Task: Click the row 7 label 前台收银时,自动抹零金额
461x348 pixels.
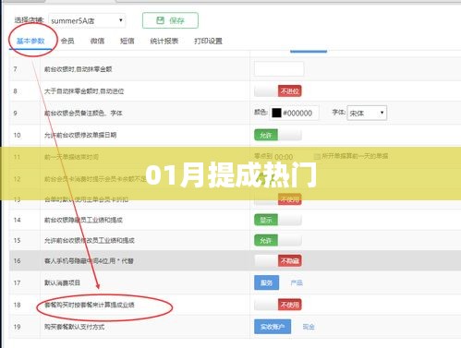Action: (x=78, y=69)
